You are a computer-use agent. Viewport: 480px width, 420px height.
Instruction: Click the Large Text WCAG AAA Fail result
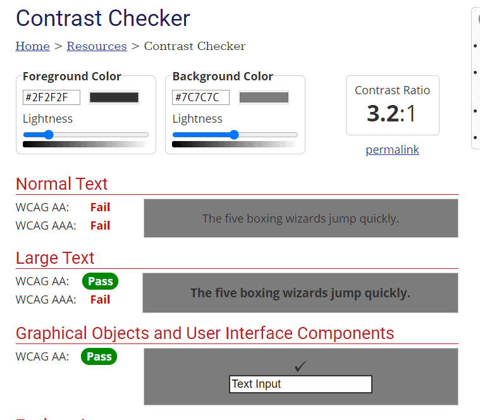(100, 299)
